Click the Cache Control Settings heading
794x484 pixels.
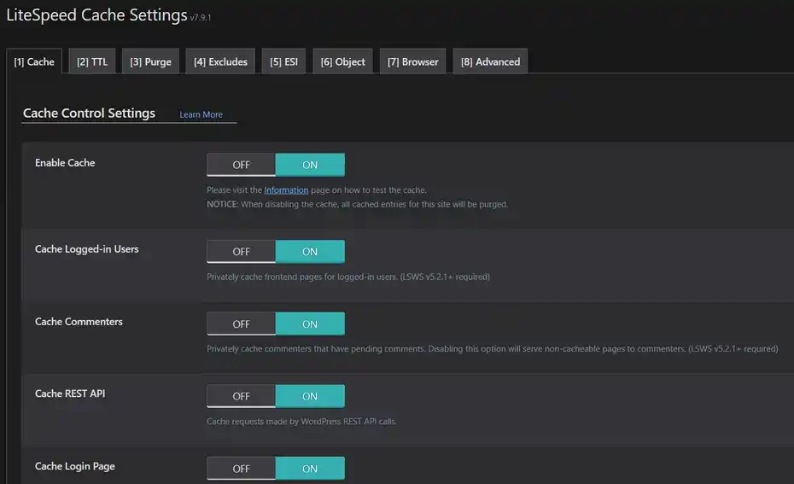tap(89, 113)
